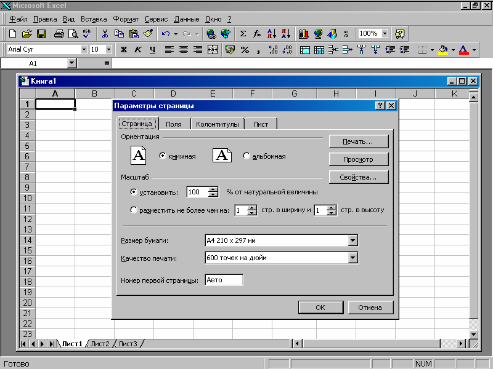This screenshot has width=493, height=369.
Task: Expand the Fill Color dropdown arrow
Action: click(453, 50)
